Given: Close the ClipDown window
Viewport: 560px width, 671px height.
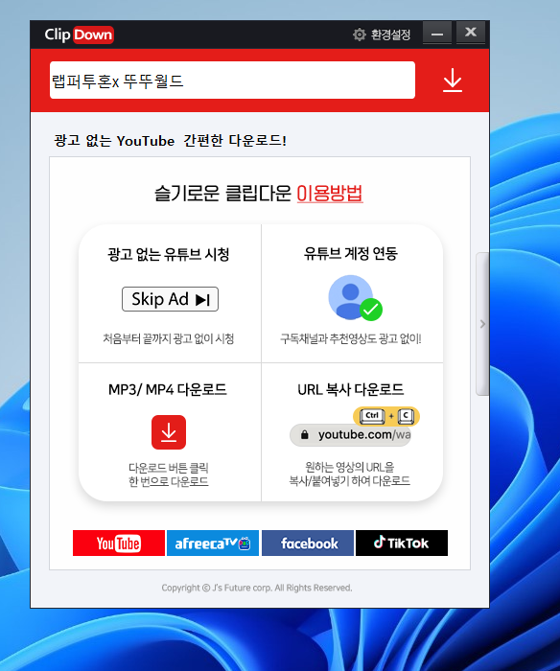Looking at the screenshot, I should 471,32.
